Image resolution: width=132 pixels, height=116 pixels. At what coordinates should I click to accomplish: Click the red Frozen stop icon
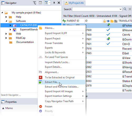tap(40, 107)
